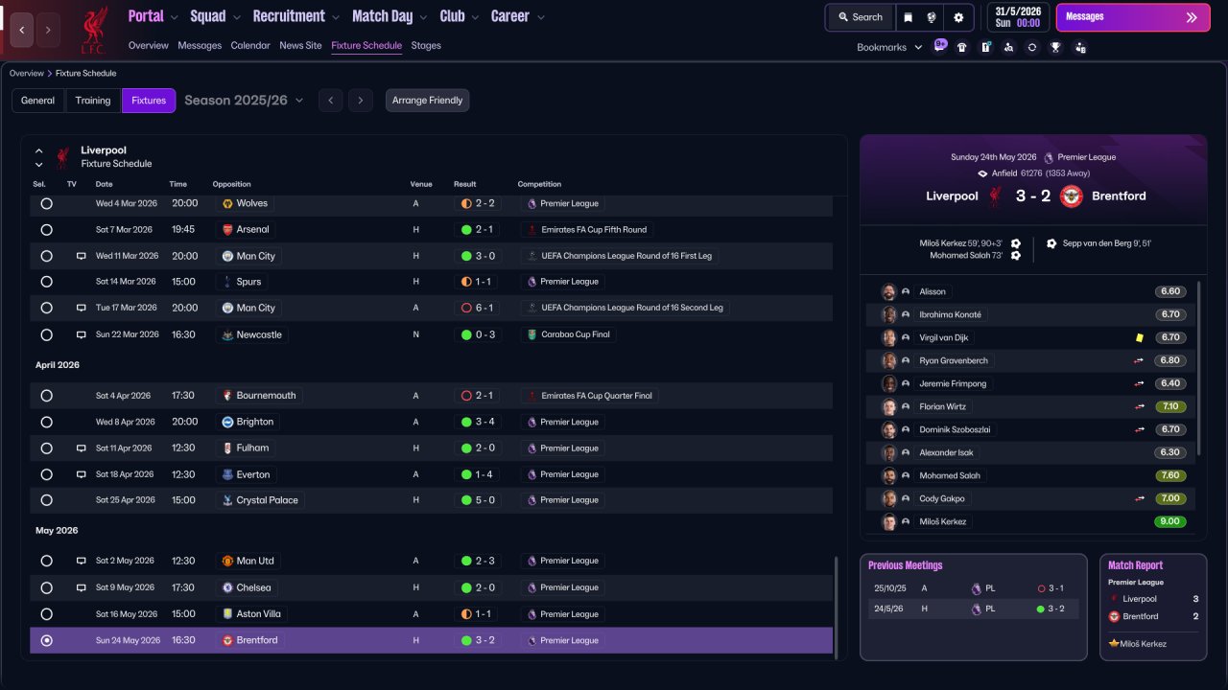Viewport: 1228px width, 690px height.
Task: Switch to the Calendar tab
Action: [x=250, y=45]
